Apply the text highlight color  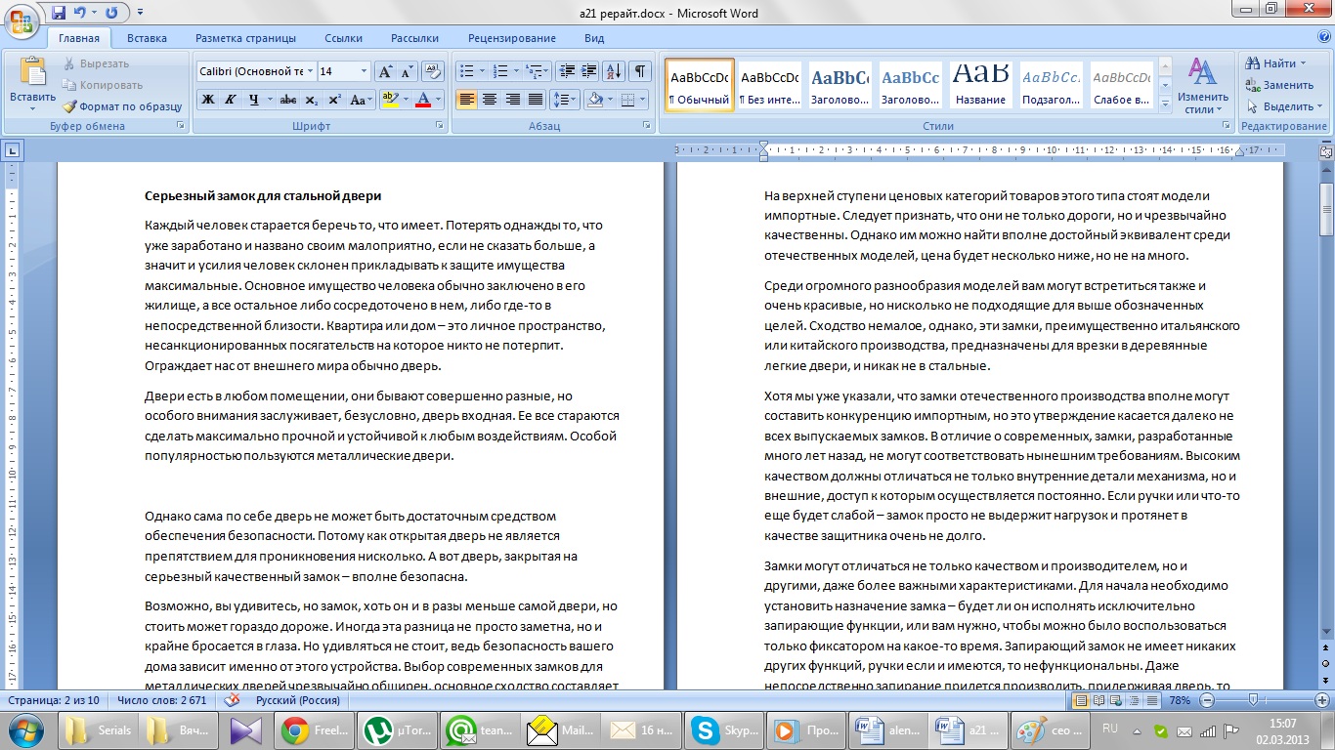click(390, 100)
